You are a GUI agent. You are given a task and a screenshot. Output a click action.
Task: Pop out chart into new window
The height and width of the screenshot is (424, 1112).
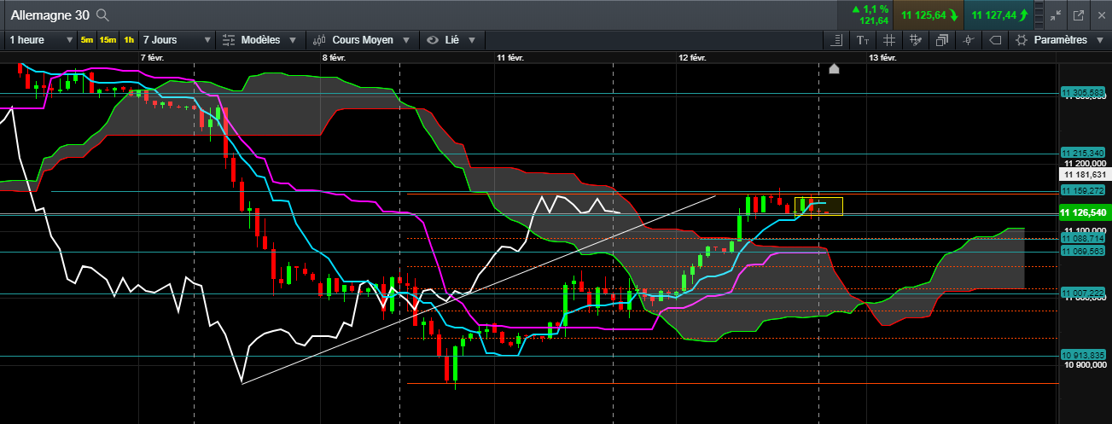(1078, 15)
